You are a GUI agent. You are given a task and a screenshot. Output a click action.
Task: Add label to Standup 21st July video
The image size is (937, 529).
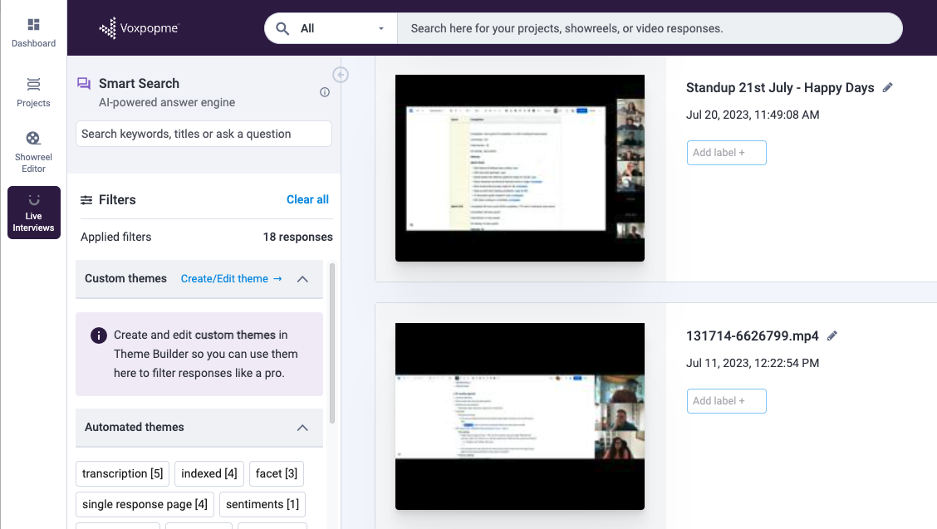[x=726, y=153]
